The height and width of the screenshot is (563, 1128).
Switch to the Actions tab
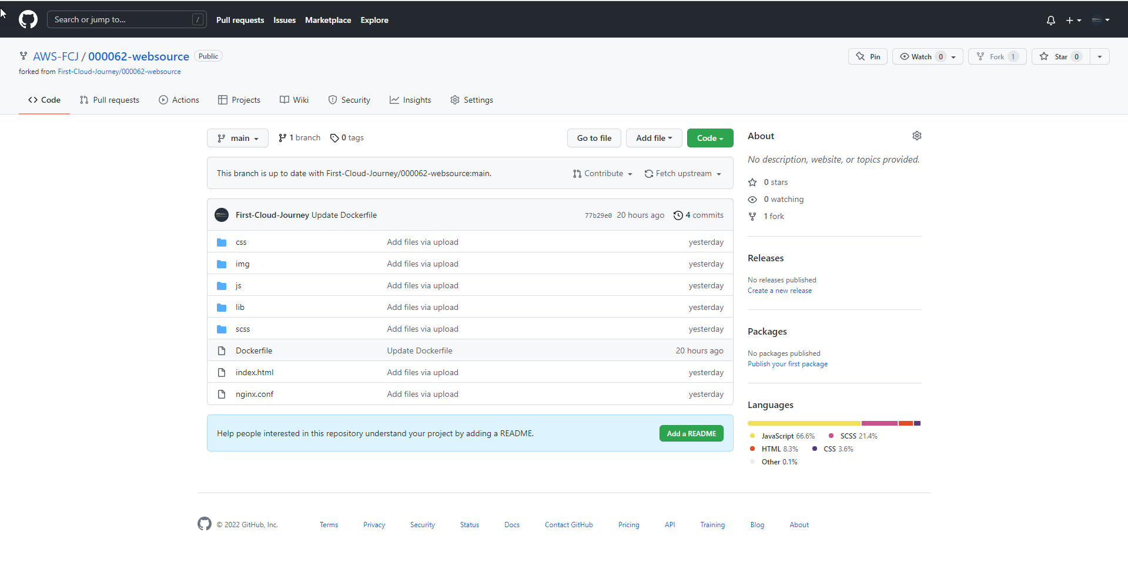pyautogui.click(x=179, y=100)
